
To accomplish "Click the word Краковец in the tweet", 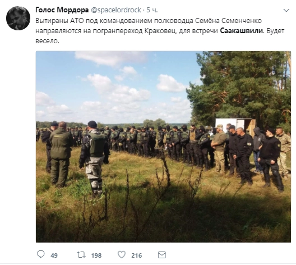I will click(161, 31).
